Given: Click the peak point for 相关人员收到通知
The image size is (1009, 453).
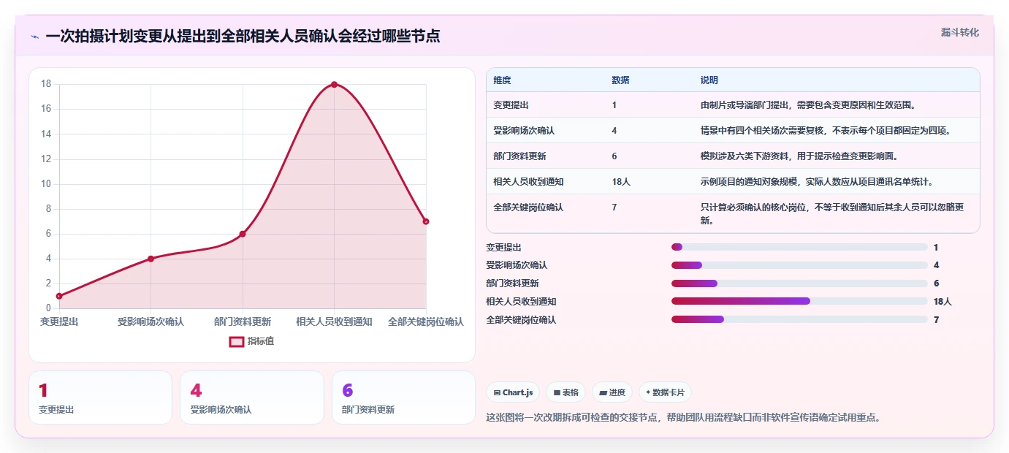Looking at the screenshot, I should tap(334, 84).
